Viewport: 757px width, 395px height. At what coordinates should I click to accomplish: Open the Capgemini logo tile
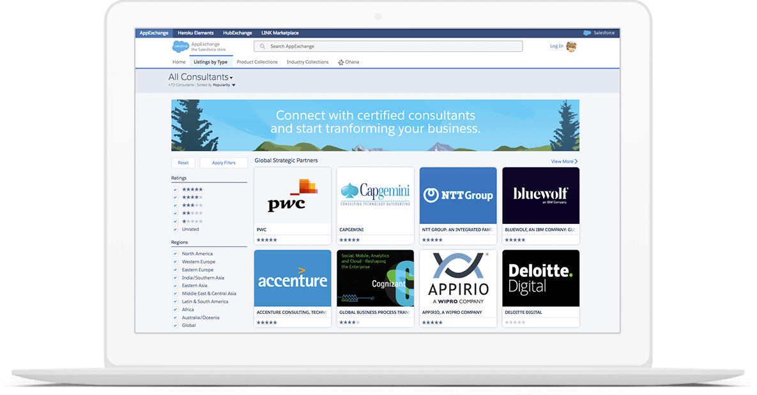[x=375, y=196]
